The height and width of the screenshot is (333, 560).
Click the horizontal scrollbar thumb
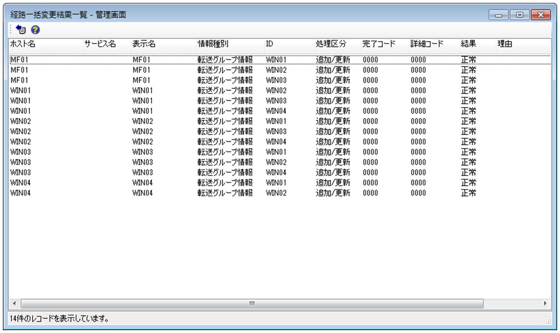[x=252, y=304]
